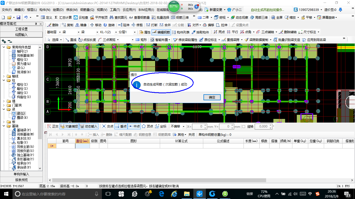
Task: Open the 云应用(Y) menu
Action: 129,10
